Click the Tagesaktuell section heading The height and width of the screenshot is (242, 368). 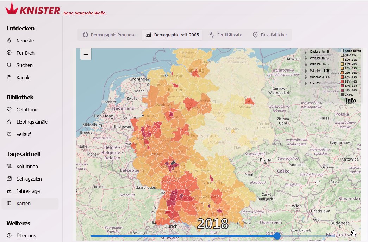pyautogui.click(x=24, y=154)
